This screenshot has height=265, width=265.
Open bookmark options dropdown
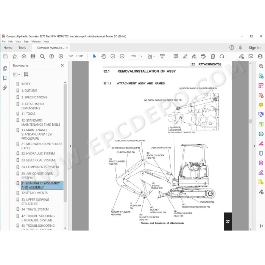click(x=16, y=74)
